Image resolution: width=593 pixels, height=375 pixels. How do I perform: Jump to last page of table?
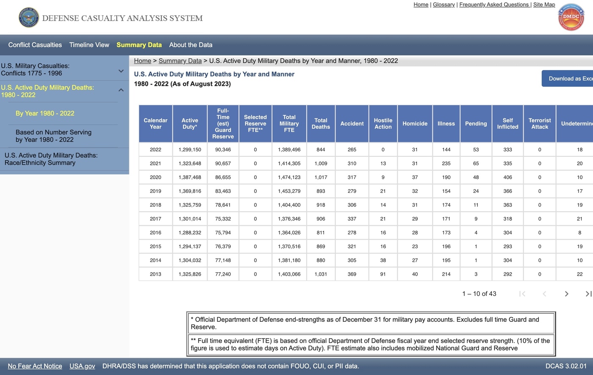(588, 294)
